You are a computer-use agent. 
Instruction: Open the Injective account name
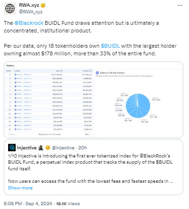(27, 148)
